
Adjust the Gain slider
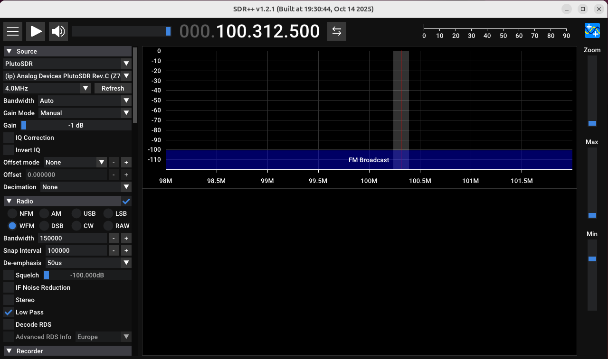click(24, 125)
